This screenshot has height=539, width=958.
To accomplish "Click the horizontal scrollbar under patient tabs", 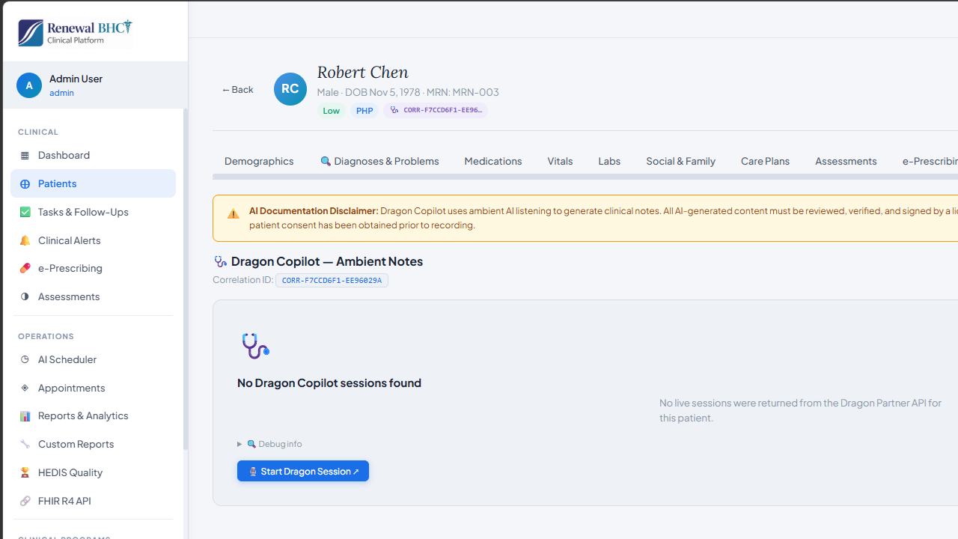I will 585,177.
